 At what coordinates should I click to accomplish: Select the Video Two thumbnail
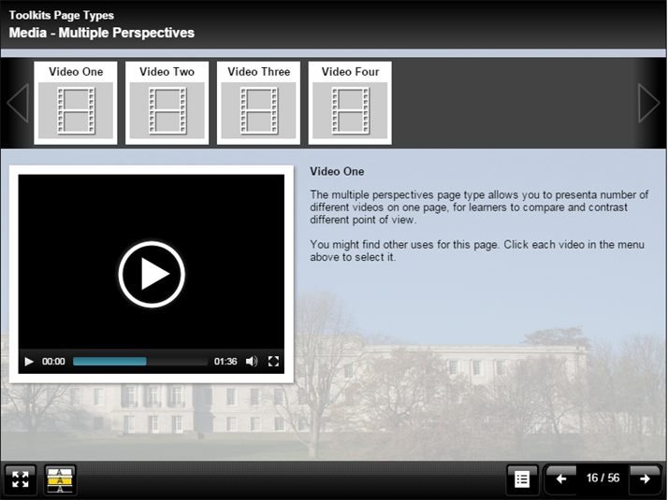tap(167, 103)
